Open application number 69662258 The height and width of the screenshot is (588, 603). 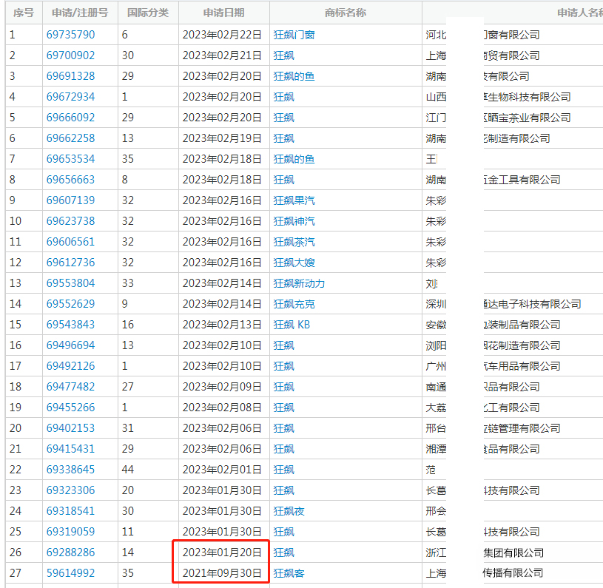[70, 138]
